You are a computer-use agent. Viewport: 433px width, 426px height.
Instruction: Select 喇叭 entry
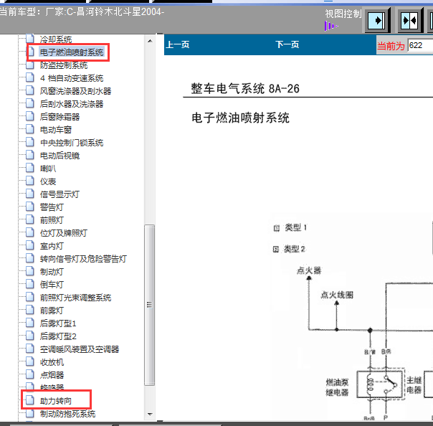[x=48, y=169]
